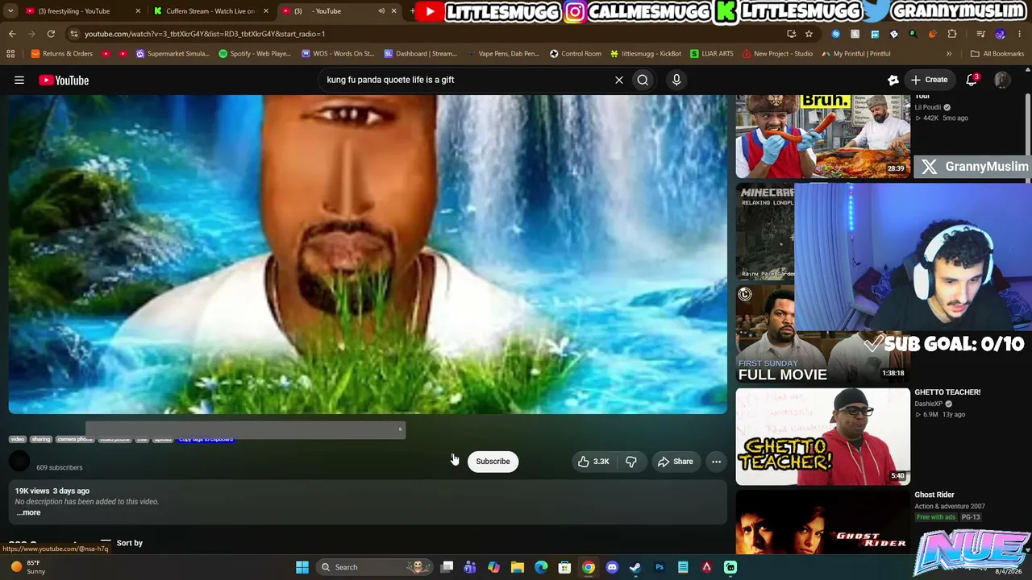1032x580 pixels.
Task: Share this video
Action: point(675,462)
